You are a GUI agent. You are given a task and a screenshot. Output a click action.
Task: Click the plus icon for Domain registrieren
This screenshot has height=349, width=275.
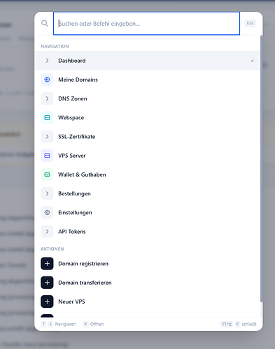coord(47,264)
